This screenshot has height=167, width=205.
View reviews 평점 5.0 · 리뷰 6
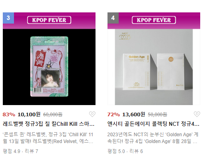click(125, 151)
